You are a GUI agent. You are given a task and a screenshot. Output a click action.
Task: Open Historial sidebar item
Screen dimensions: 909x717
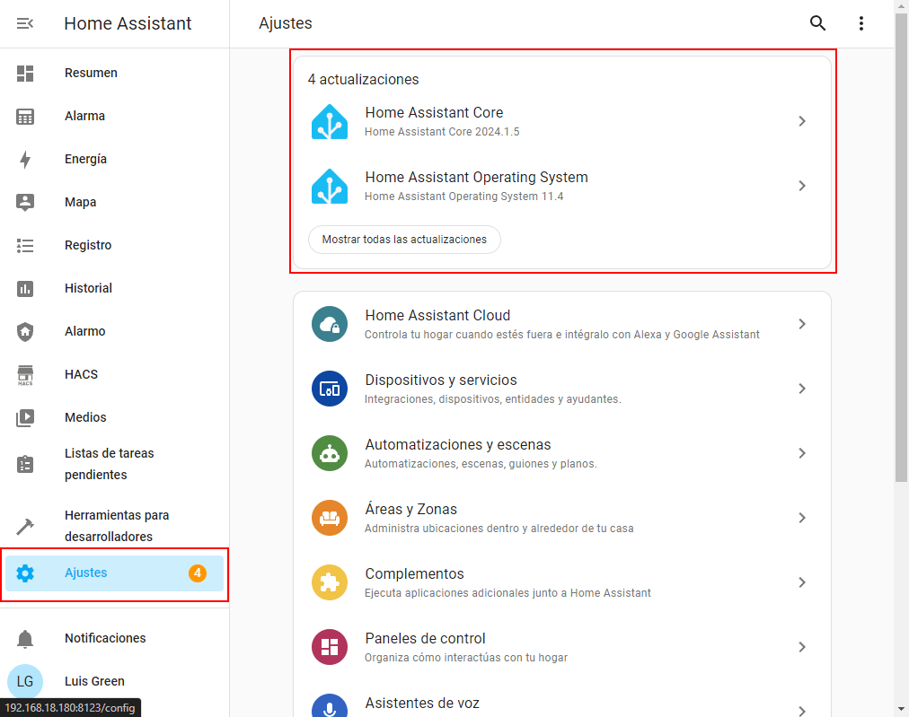[x=114, y=288]
